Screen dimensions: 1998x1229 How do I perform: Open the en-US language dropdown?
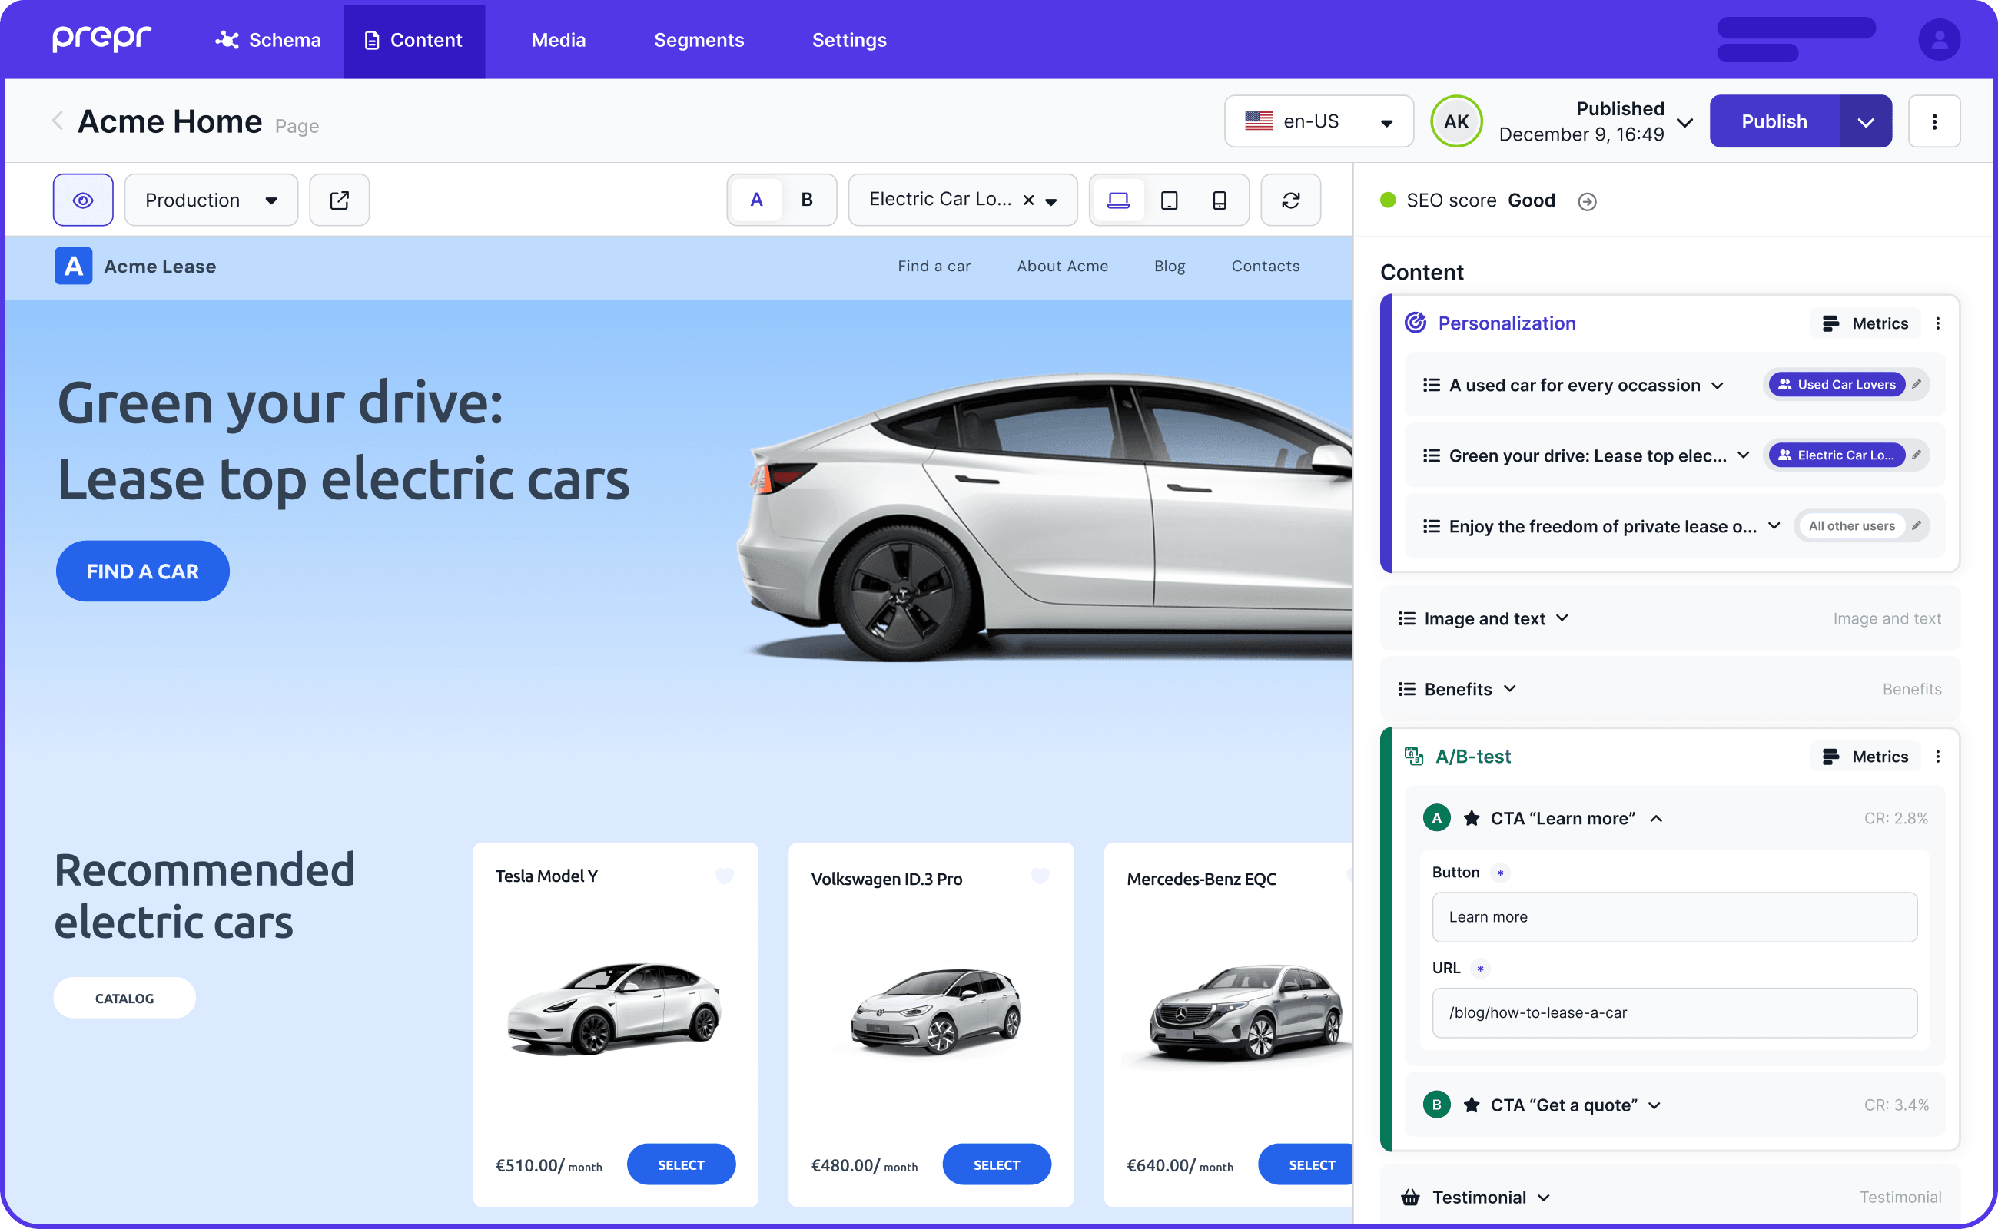(x=1318, y=121)
